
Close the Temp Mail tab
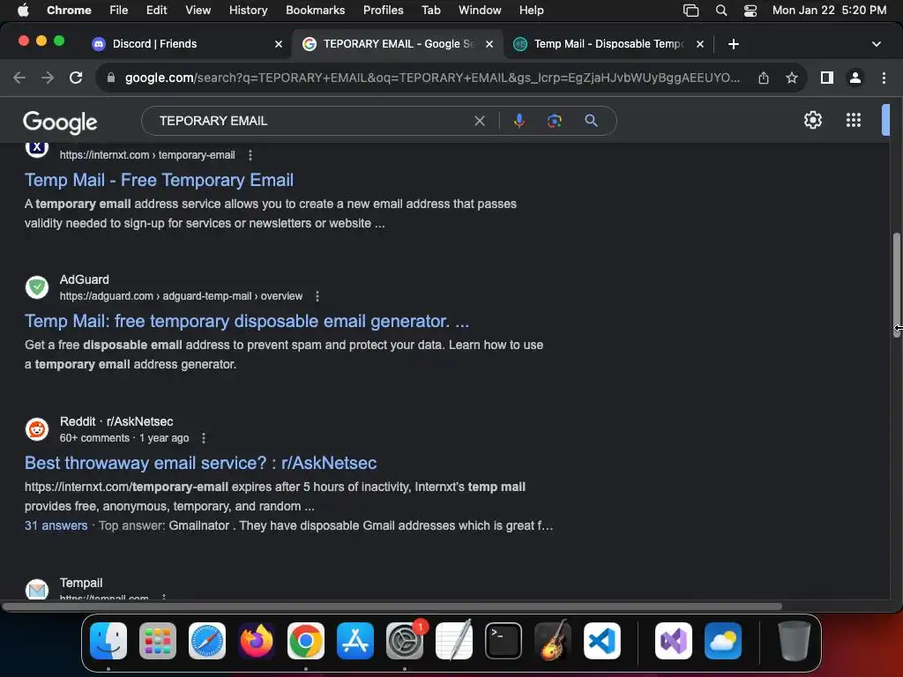point(699,44)
